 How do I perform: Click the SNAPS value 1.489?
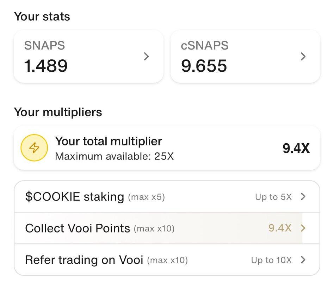[x=46, y=66]
